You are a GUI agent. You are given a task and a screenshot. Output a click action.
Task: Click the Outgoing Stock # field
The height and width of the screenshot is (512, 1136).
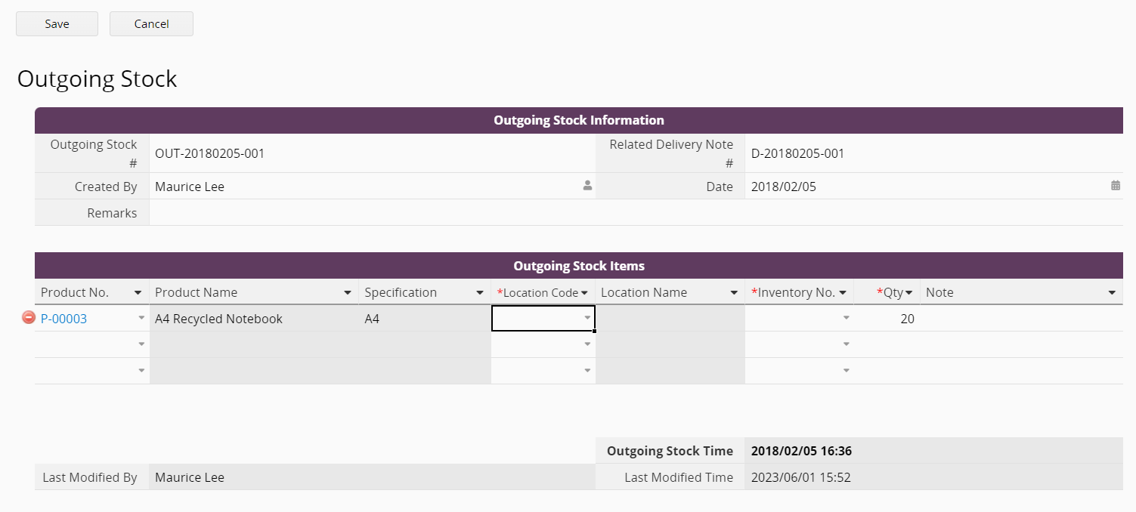pos(370,153)
